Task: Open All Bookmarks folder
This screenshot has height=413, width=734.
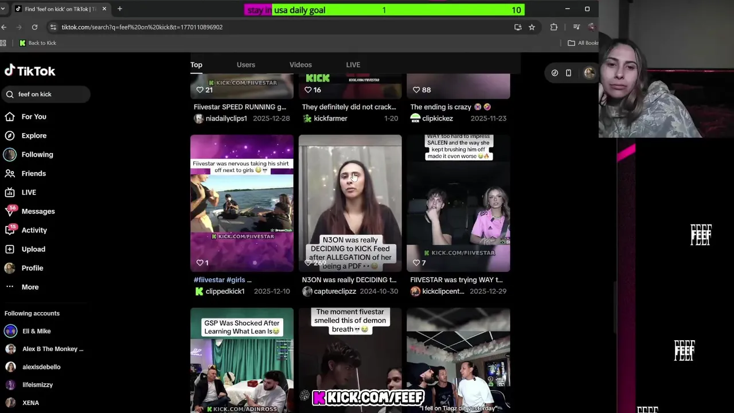Action: pos(583,43)
